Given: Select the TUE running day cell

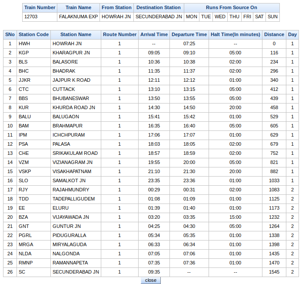Looking at the screenshot, I should click(206, 17).
